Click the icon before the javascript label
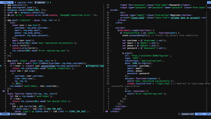This screenshot has height=119, width=211. (x=179, y=114)
